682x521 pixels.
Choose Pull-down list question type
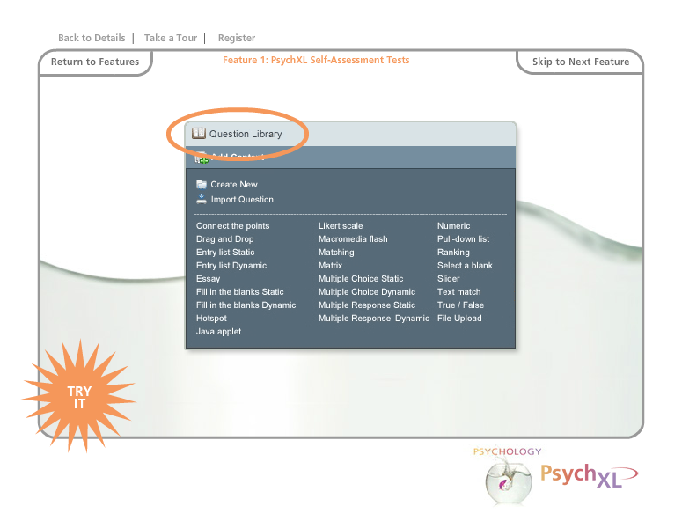point(463,238)
